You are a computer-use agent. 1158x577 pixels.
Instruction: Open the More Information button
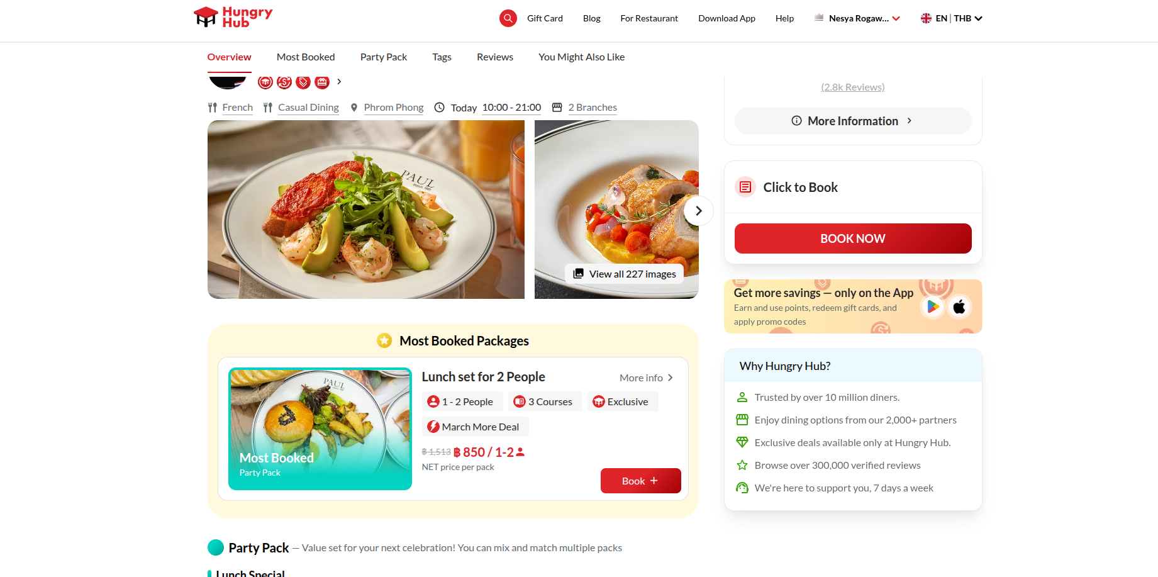[853, 121]
